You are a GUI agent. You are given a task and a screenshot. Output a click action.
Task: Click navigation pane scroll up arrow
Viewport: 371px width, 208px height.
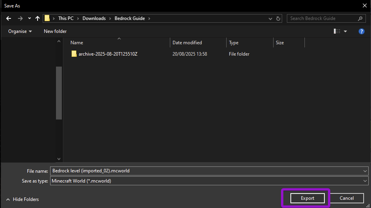tap(59, 41)
